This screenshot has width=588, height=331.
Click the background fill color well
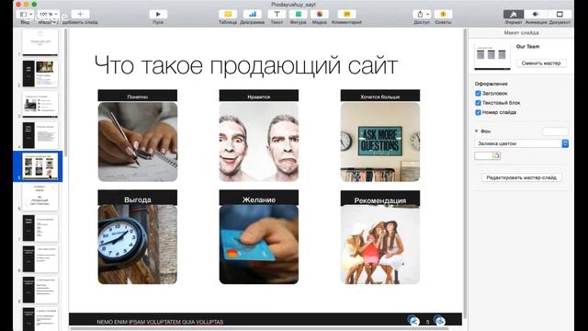click(x=483, y=155)
